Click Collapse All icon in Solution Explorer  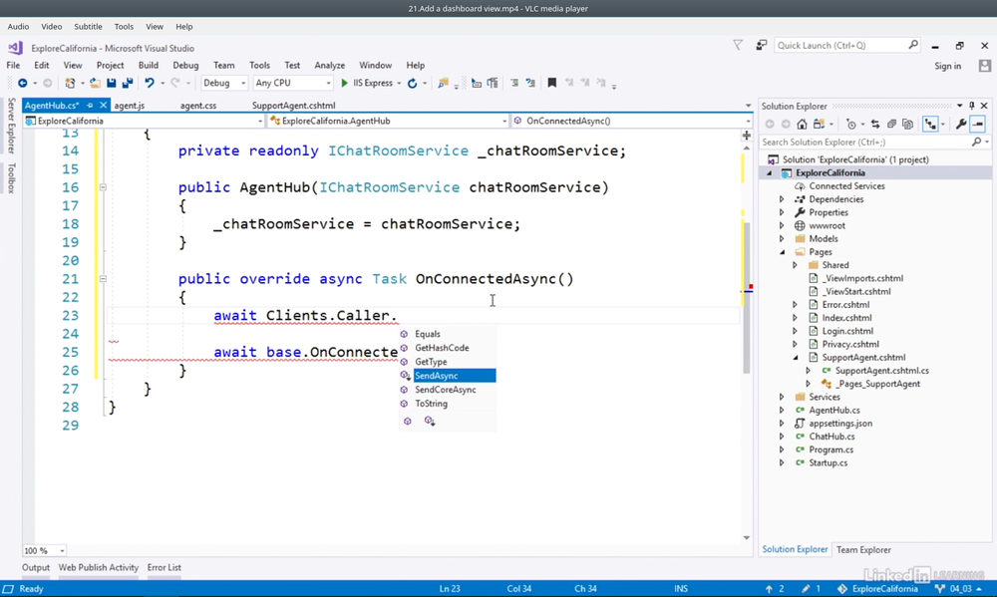click(x=891, y=124)
